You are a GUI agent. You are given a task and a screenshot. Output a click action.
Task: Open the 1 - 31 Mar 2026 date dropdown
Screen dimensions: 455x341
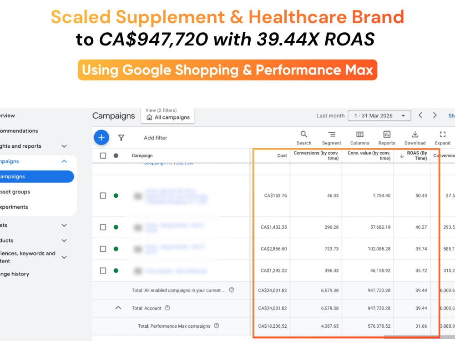coord(379,115)
